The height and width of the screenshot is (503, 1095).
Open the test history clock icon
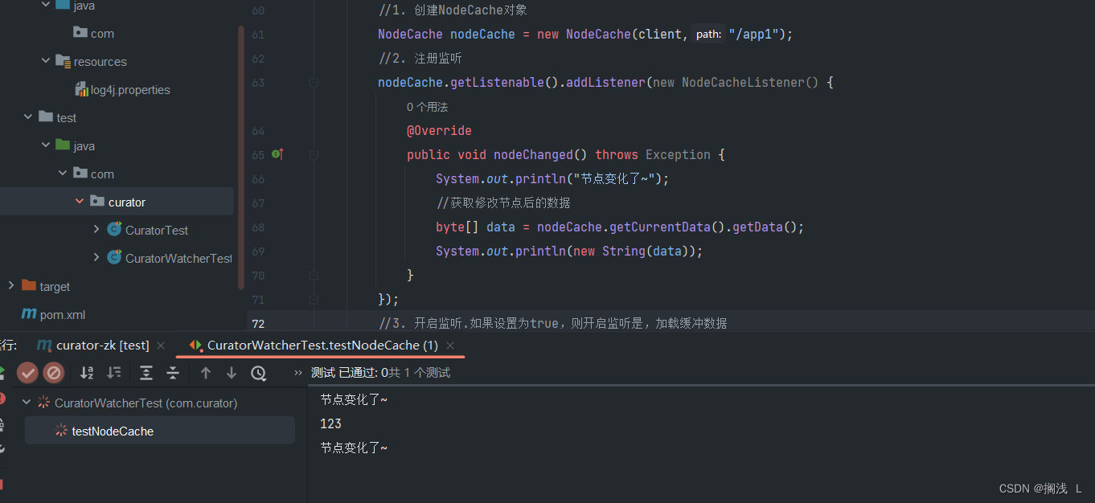(259, 373)
